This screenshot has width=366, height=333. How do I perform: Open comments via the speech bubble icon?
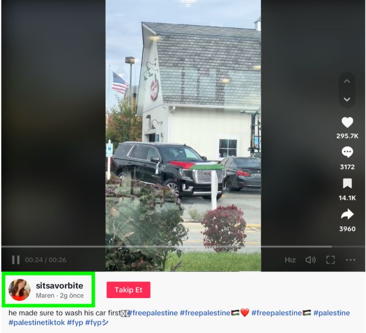(347, 152)
